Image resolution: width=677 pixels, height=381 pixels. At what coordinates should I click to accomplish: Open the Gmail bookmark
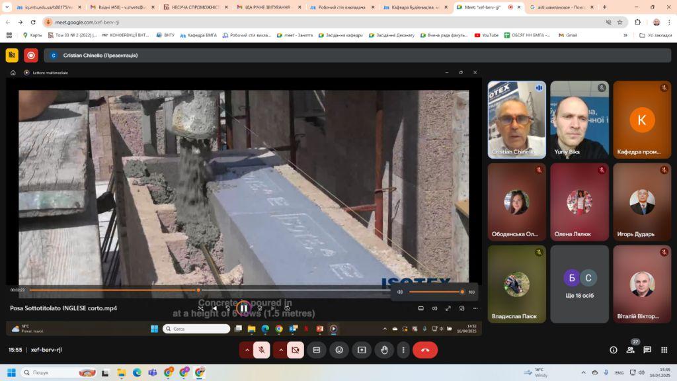(x=568, y=36)
